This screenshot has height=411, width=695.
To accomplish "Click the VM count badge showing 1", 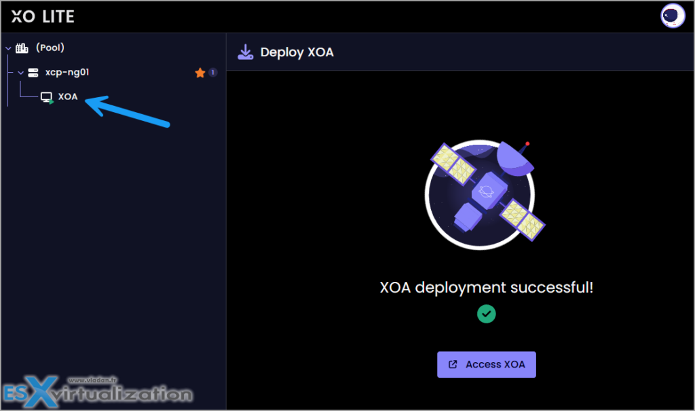I will point(212,73).
